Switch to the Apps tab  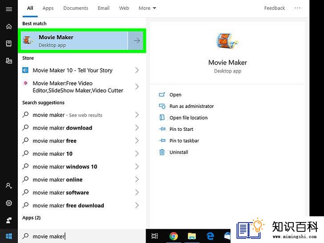tap(48, 8)
